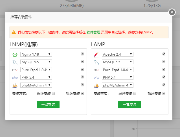Open the Nginx 1.18 version dropdown

[36, 54]
